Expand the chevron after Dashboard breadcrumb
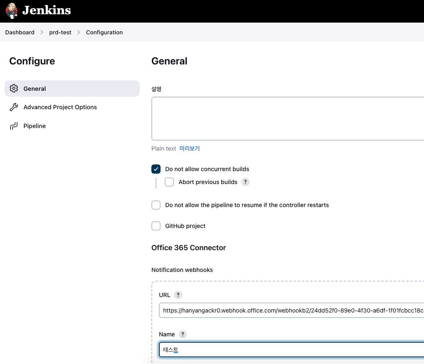This screenshot has width=424, height=364. point(42,32)
